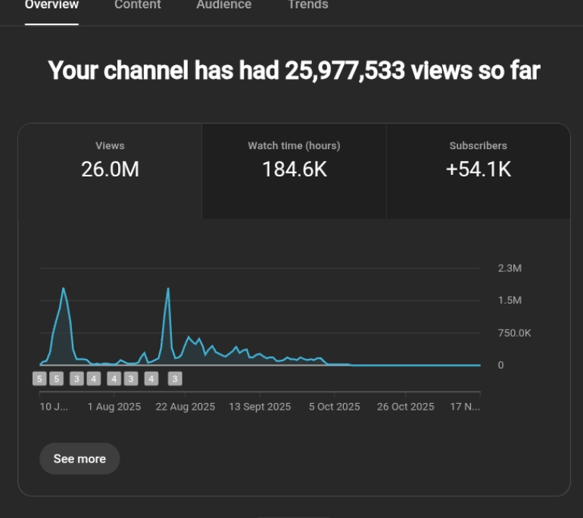Open the leftmost marker labeled 3
The width and height of the screenshot is (583, 518).
tap(76, 379)
